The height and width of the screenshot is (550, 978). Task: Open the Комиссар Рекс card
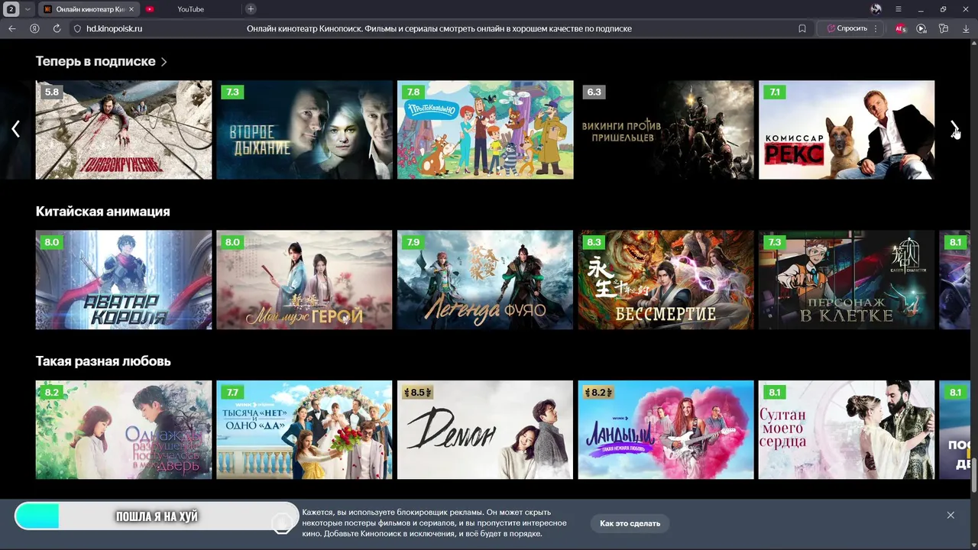[847, 130]
